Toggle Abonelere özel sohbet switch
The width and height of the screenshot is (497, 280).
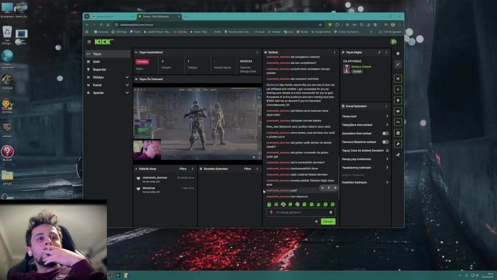[385, 133]
